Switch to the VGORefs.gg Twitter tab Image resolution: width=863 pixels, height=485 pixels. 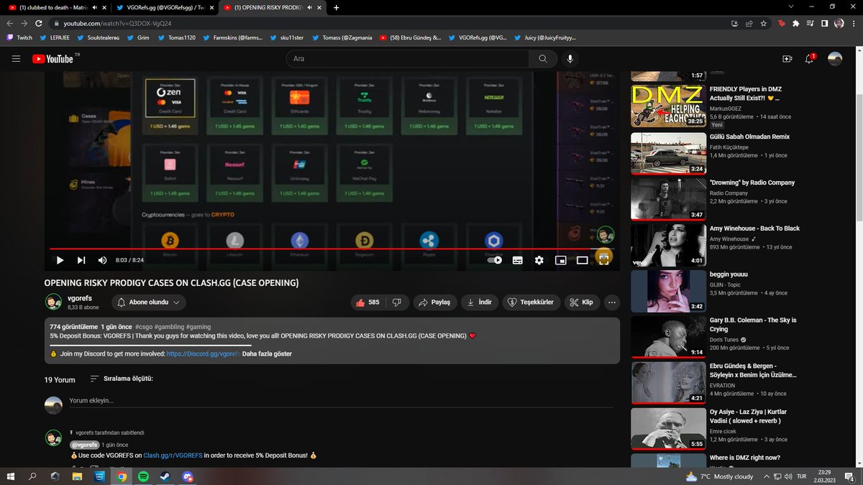tap(165, 7)
